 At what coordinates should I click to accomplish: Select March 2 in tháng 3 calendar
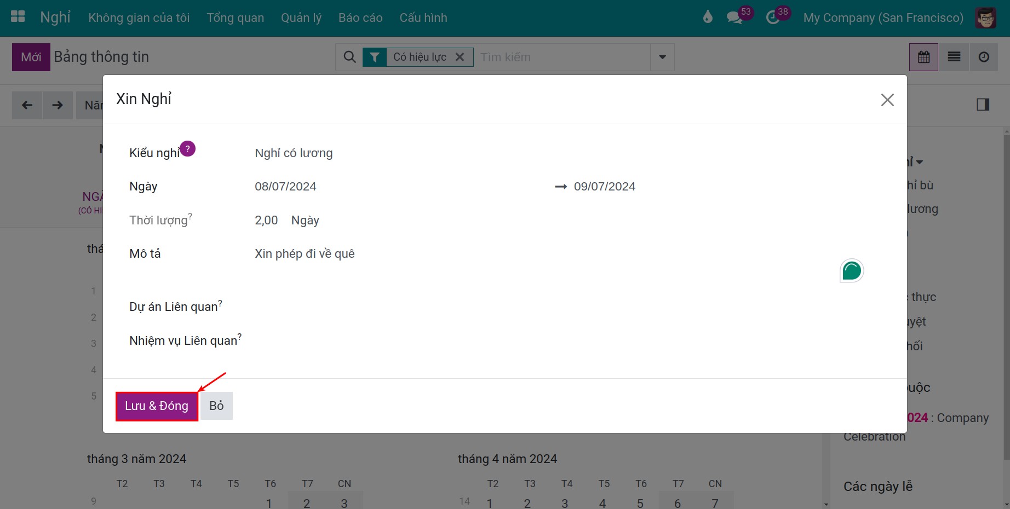click(307, 502)
